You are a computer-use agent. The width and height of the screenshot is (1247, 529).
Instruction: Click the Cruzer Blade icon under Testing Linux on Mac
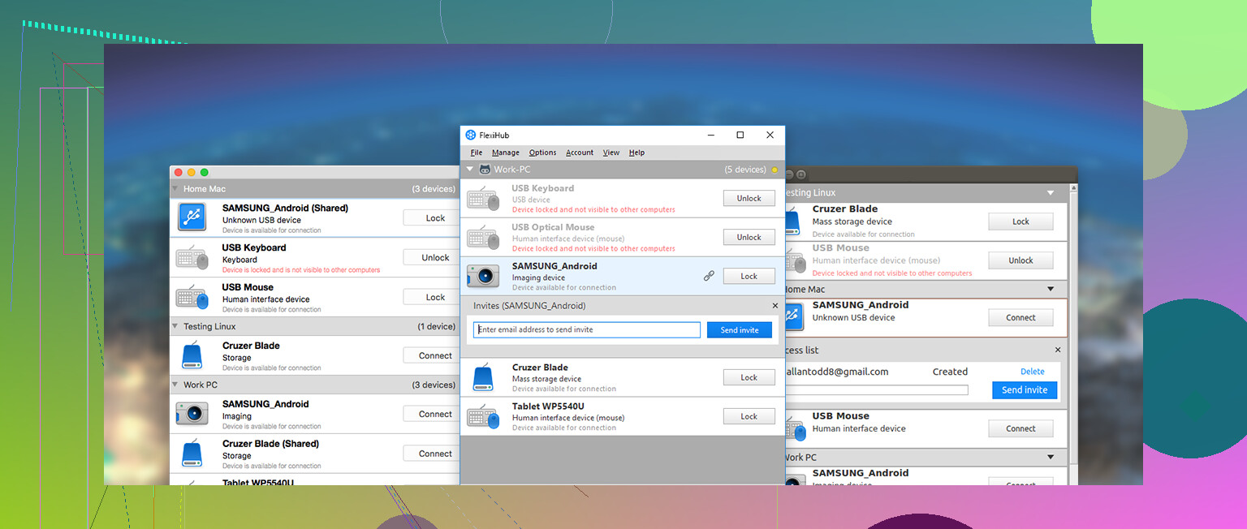(x=192, y=355)
